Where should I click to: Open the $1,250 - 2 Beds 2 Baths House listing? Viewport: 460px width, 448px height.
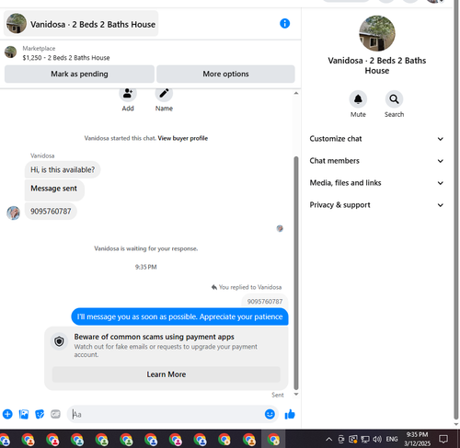[66, 58]
